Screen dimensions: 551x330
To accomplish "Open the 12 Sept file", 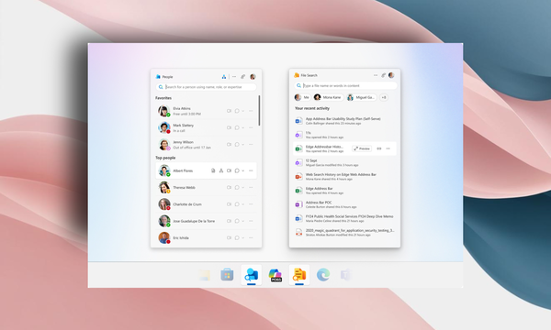I will tap(344, 163).
